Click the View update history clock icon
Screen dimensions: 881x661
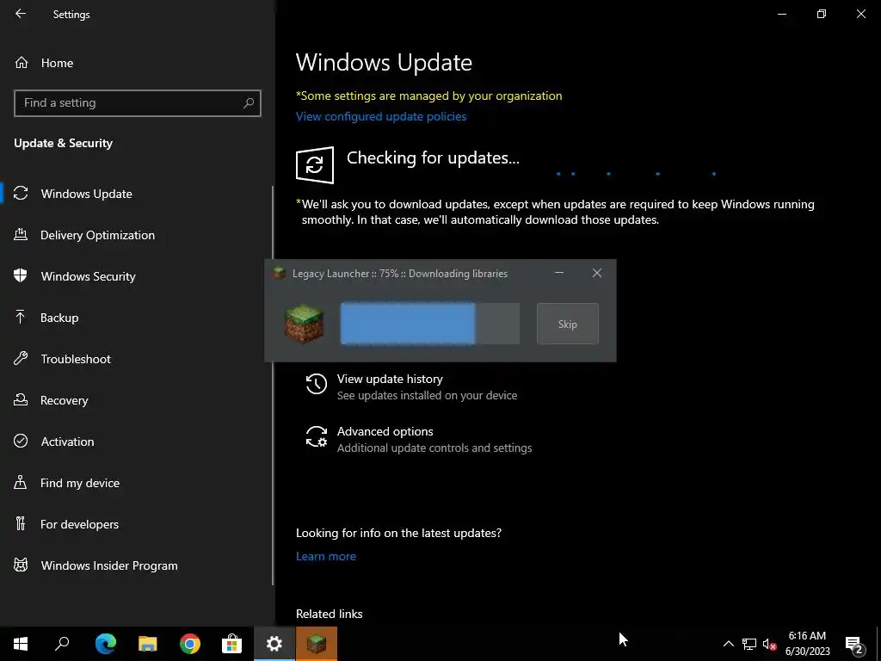[317, 384]
